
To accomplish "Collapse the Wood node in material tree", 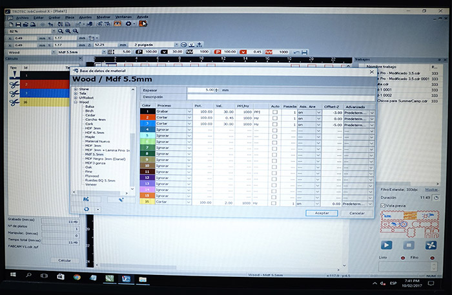I will [76, 102].
